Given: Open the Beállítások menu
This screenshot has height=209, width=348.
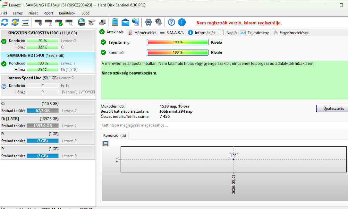Looking at the screenshot, I should click(x=67, y=13).
